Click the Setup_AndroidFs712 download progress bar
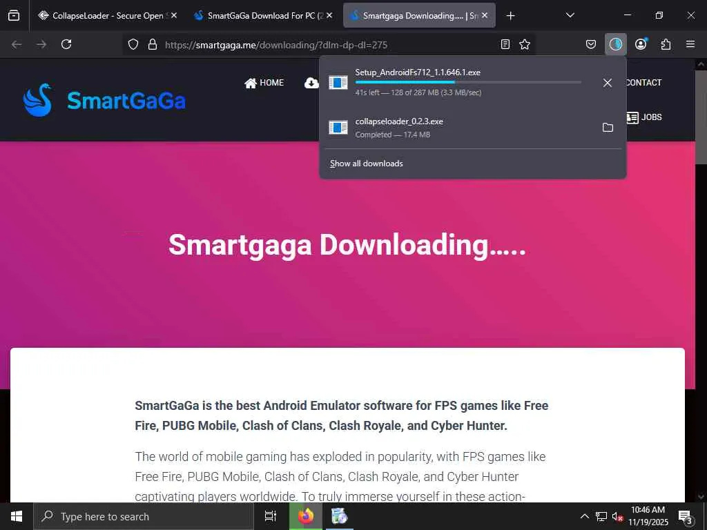 [468, 83]
